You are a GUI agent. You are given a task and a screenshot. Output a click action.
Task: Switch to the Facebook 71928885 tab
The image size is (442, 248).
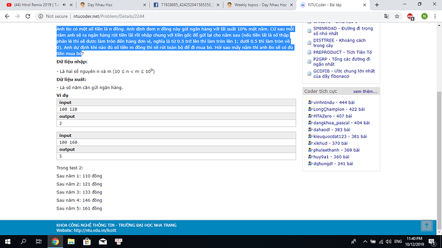coord(186,4)
